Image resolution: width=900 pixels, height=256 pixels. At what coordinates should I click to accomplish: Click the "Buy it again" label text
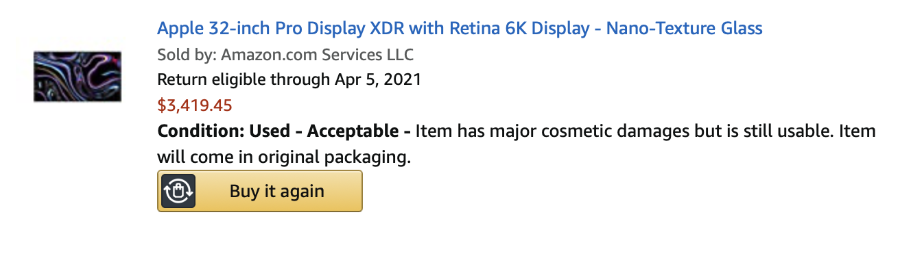[x=277, y=191]
